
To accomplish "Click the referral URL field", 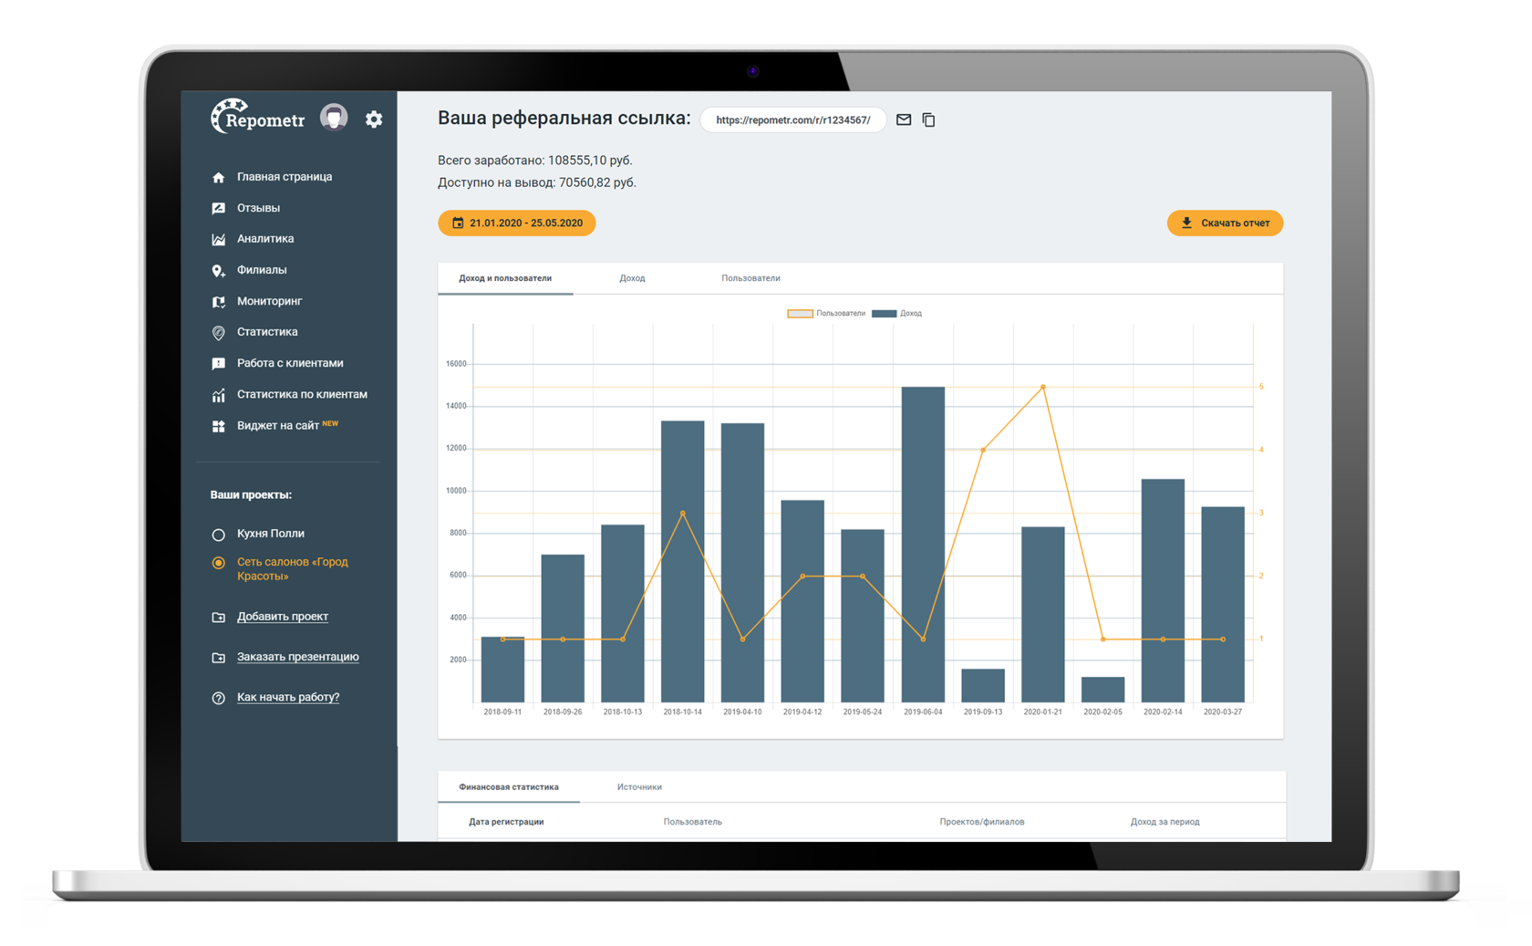I will pos(792,120).
